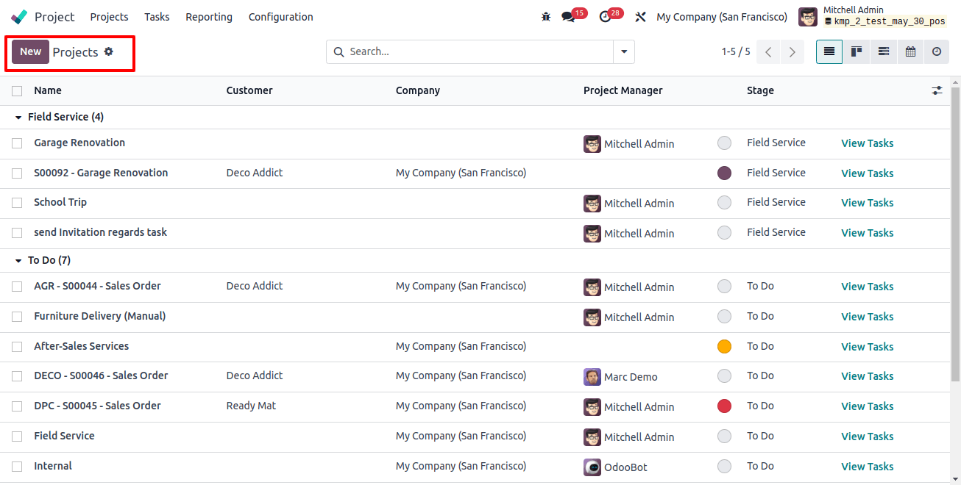Click purple status dot on S00092 row
This screenshot has width=961, height=485.
pos(724,173)
